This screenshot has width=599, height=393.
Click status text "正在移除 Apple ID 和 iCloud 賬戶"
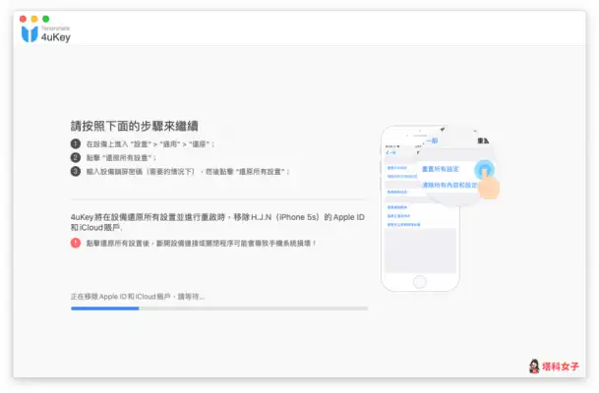pyautogui.click(x=138, y=297)
